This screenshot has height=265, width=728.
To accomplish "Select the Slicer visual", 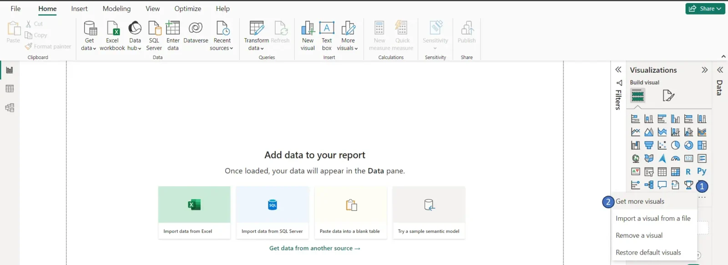I will (x=649, y=172).
